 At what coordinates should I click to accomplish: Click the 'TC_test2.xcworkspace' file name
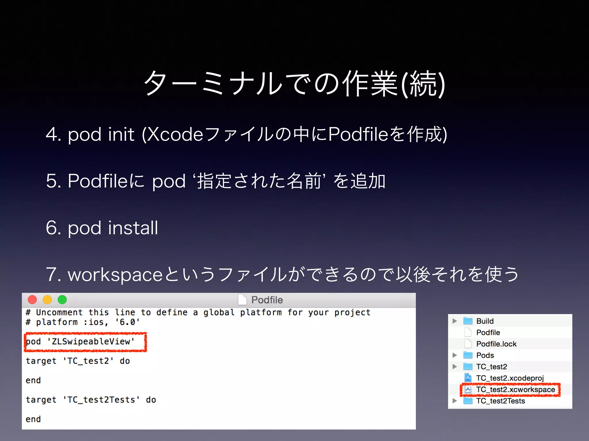(x=515, y=390)
